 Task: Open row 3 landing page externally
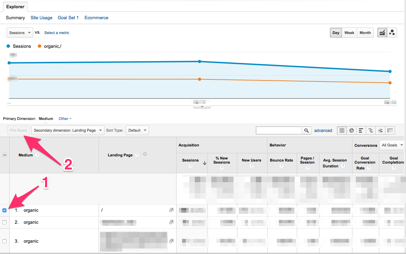171,241
